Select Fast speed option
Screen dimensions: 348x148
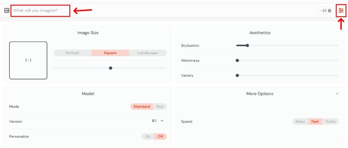pos(315,121)
